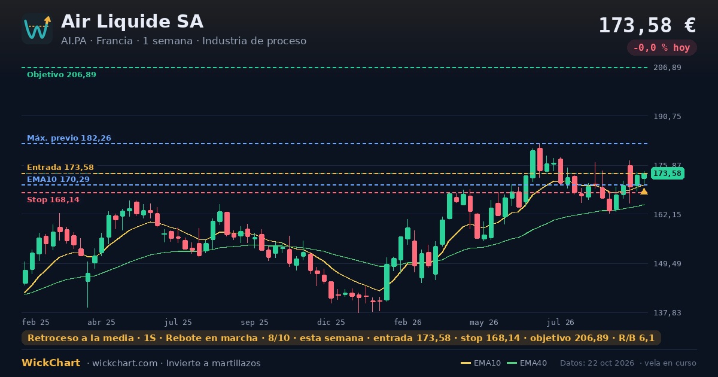718x377 pixels.
Task: Click the Entrada 173,58 label
Action: coord(60,168)
